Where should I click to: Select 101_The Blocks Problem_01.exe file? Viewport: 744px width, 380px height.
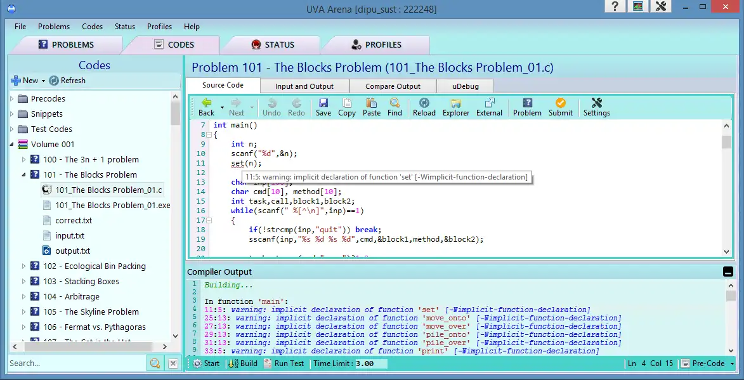click(112, 206)
